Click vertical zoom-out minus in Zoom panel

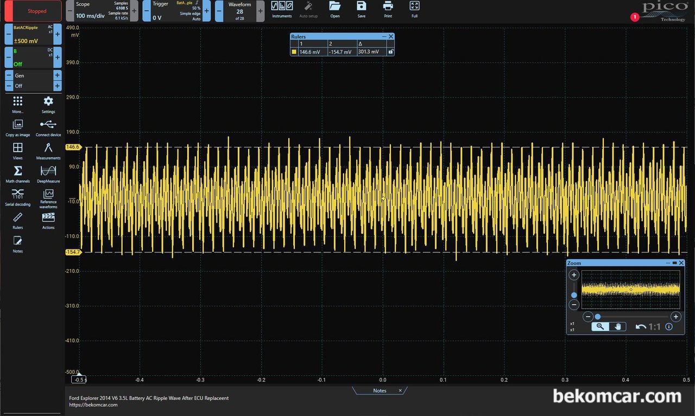click(574, 305)
